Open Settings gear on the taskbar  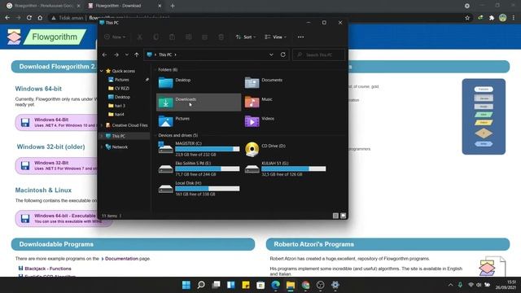coord(335,285)
